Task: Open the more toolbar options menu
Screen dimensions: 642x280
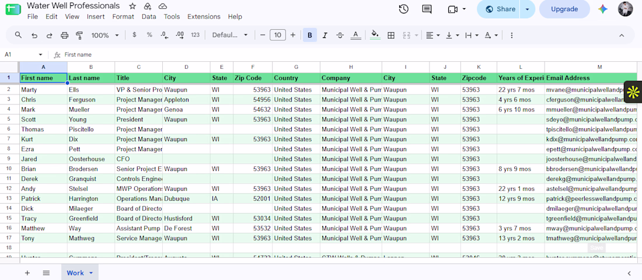Action: click(x=511, y=36)
